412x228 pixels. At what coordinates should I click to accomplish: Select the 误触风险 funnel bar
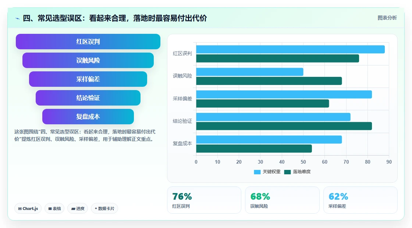[88, 60]
